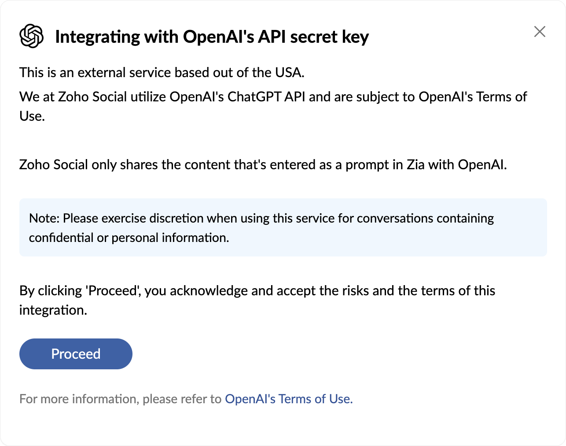Click the line starting 'By clicking Proceed'
This screenshot has height=446, width=566.
257,291
